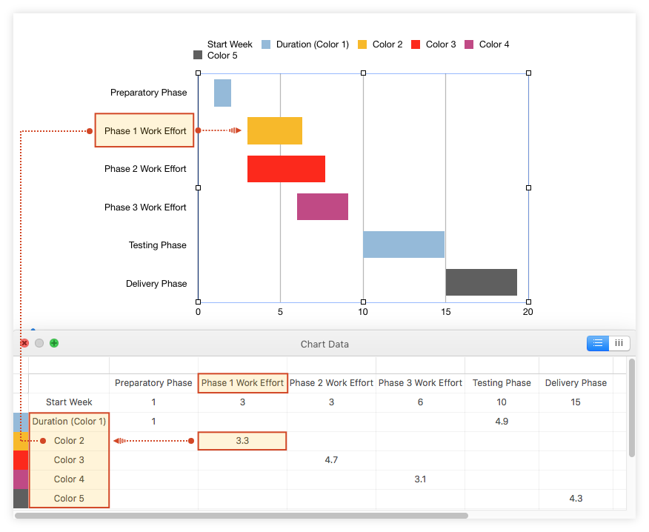The height and width of the screenshot is (532, 649).
Task: Click the Color 2 legend swatch
Action: pos(363,44)
